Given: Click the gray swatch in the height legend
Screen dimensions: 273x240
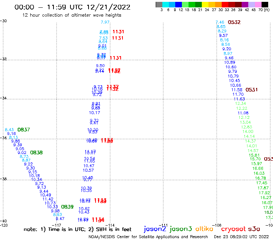Looking at the screenshot, I should coord(159,5).
